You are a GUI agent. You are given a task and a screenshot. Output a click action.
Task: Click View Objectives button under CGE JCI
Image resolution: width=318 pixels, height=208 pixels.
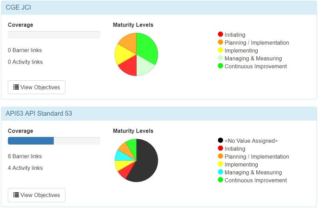[x=37, y=87]
